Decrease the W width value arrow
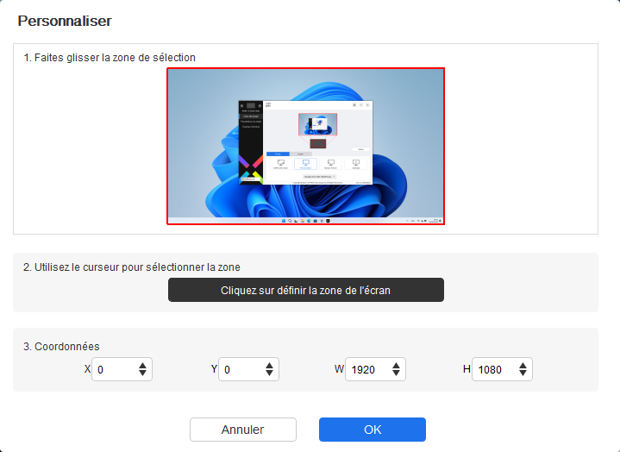 (x=396, y=373)
